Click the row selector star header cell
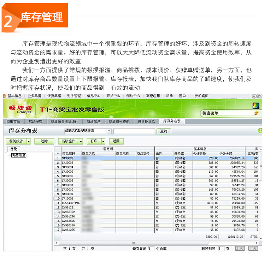Image resolution: width=265 pixels, height=256 pixels. coord(58,154)
